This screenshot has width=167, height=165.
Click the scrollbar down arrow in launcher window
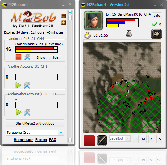click(70, 140)
